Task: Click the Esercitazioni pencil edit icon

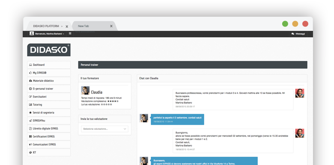Action: (x=30, y=96)
